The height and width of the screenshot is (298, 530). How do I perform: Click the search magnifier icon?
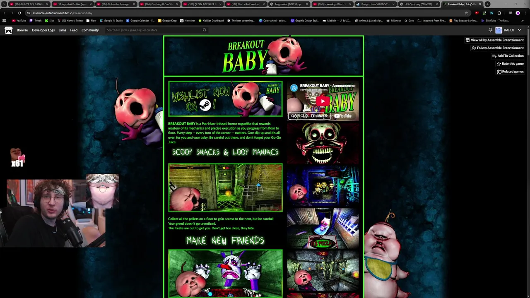[205, 30]
